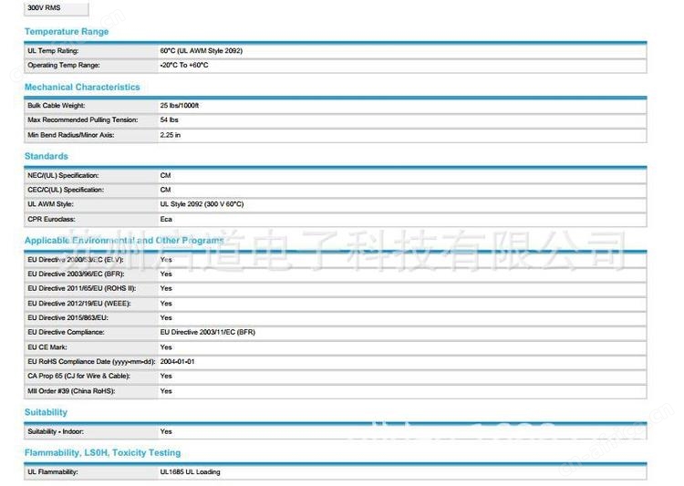Select value "UL1685 UL Loading"
The image size is (684, 486).
[x=190, y=472]
